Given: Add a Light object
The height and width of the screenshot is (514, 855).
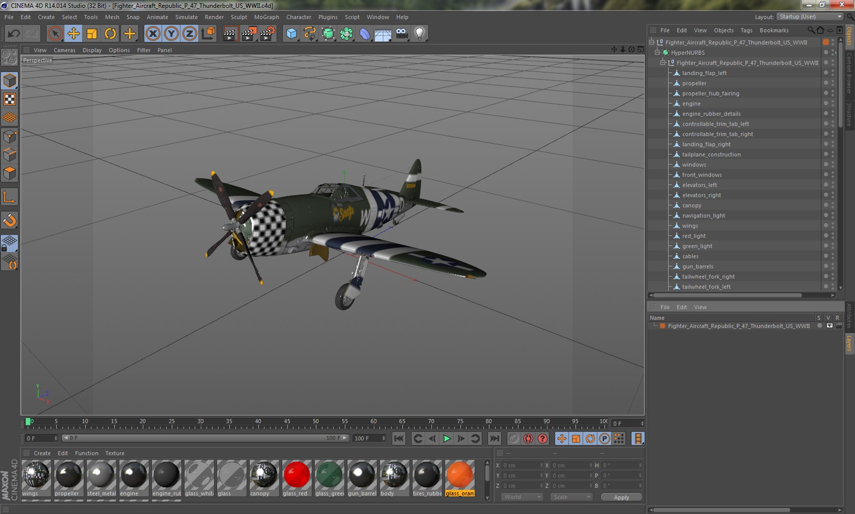Looking at the screenshot, I should pos(419,33).
